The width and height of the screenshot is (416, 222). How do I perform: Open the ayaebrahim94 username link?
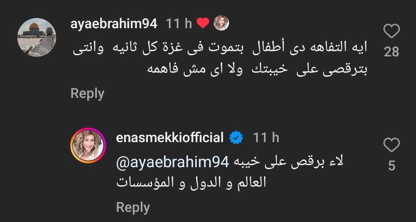[x=114, y=24]
